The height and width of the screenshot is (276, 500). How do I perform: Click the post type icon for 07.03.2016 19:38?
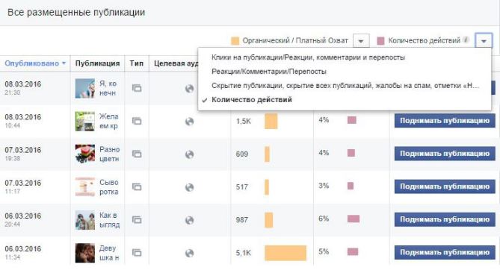[137, 154]
